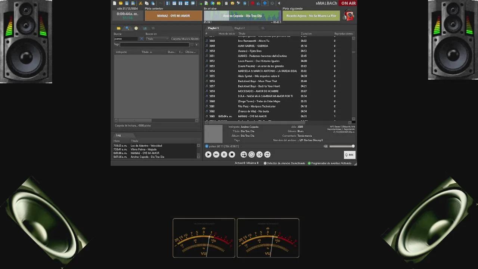478x269 pixels.
Task: Click the blue globe broadcast icon
Action: pos(265,3)
